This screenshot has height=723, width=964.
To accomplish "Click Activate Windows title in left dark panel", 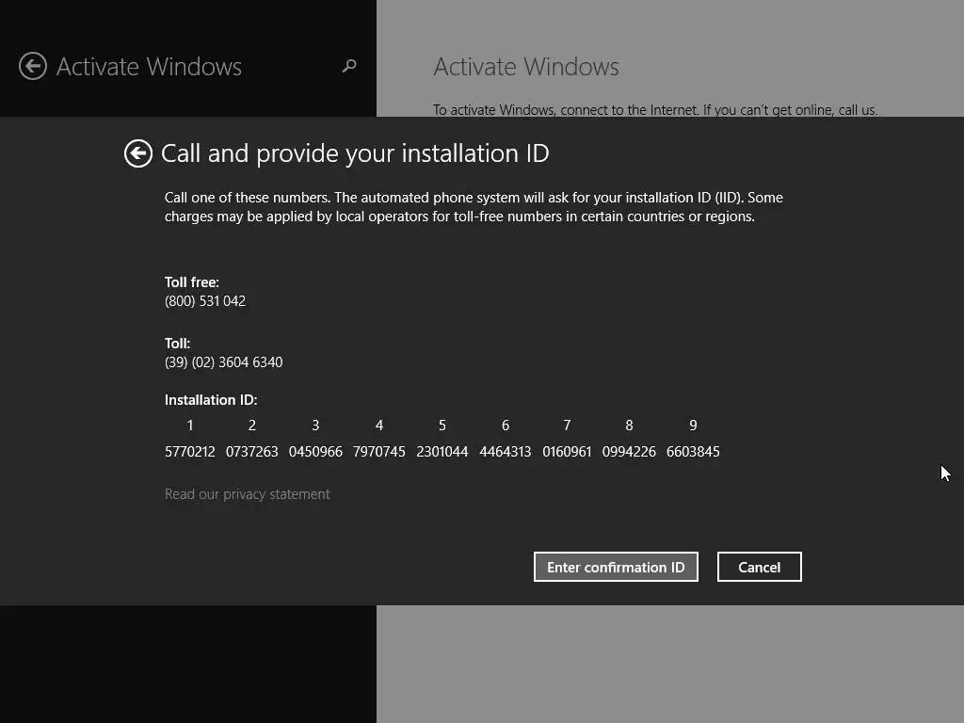I will 149,67.
